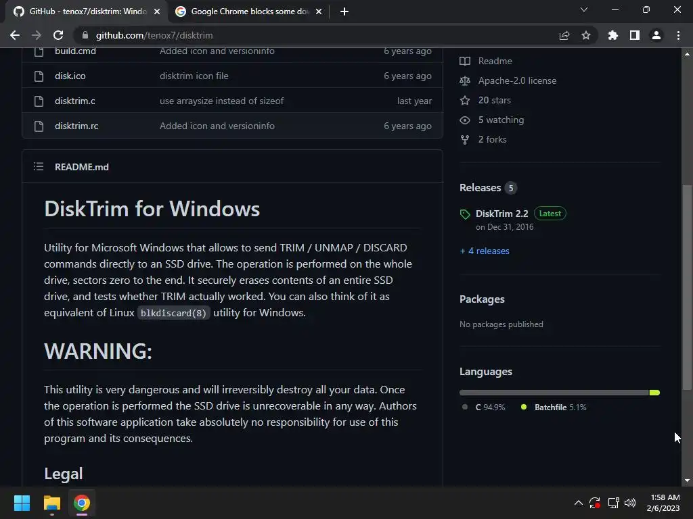Screen dimensions: 693x519
Task: Click the license scale icon
Action: [x=465, y=81]
